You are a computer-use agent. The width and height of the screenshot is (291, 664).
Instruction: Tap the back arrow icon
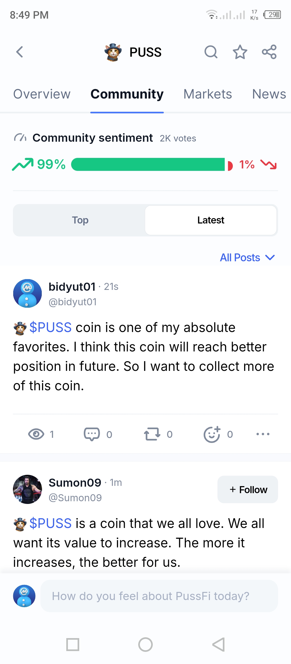(20, 52)
